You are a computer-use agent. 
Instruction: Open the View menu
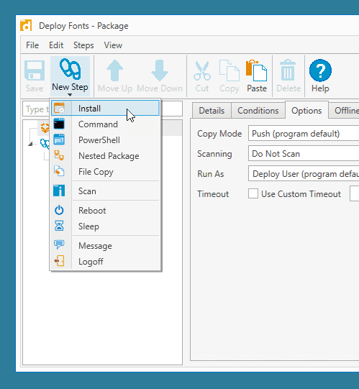coord(113,45)
